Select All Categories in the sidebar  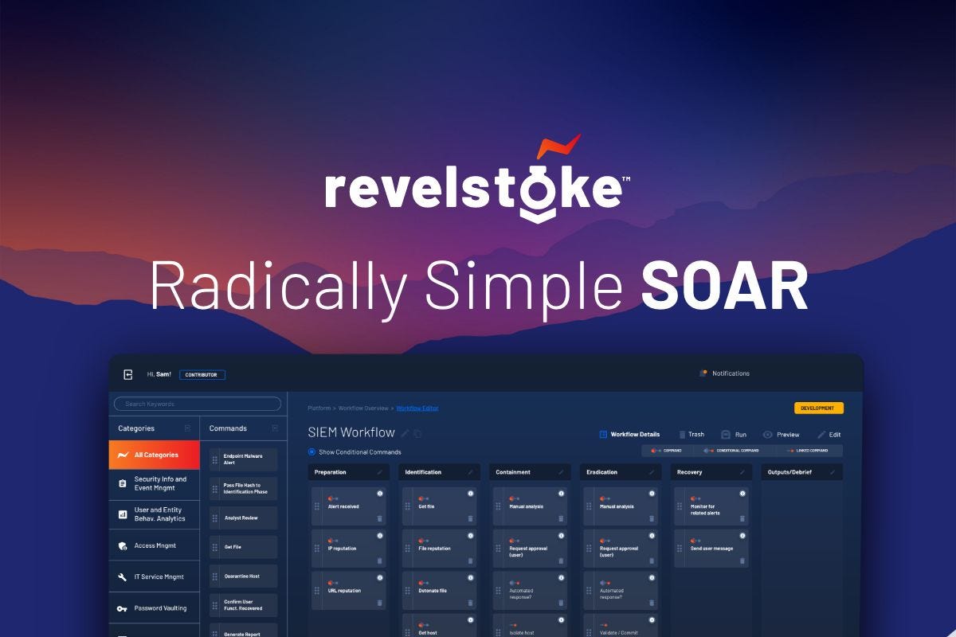(154, 455)
